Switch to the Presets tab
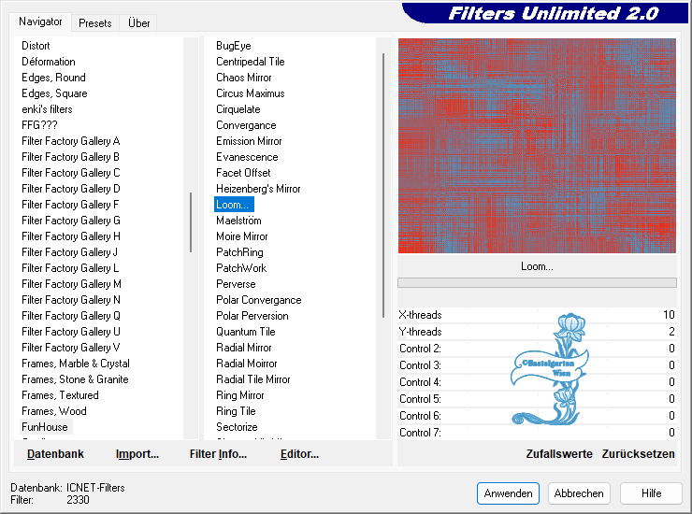This screenshot has width=692, height=514. (x=94, y=22)
